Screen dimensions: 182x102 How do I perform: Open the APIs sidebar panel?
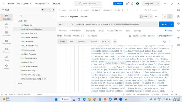coord(7,25)
